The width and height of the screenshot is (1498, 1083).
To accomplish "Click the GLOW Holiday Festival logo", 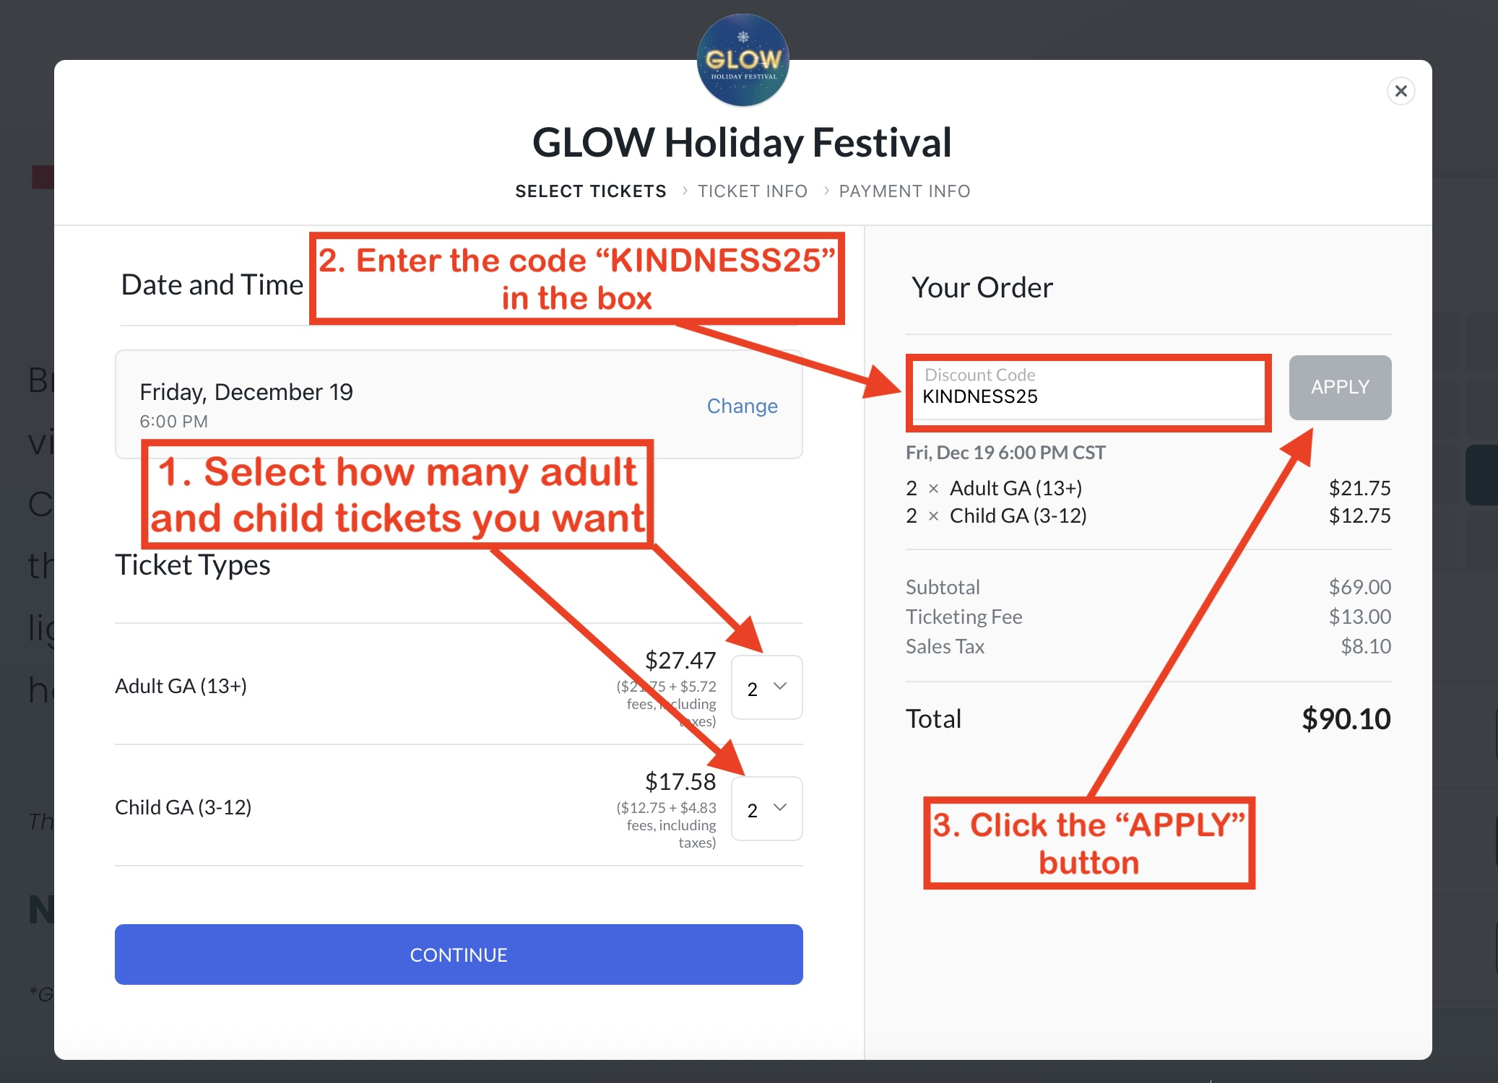I will pyautogui.click(x=742, y=61).
